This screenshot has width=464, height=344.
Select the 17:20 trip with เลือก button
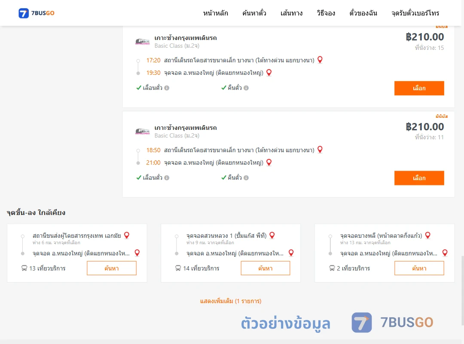point(419,88)
